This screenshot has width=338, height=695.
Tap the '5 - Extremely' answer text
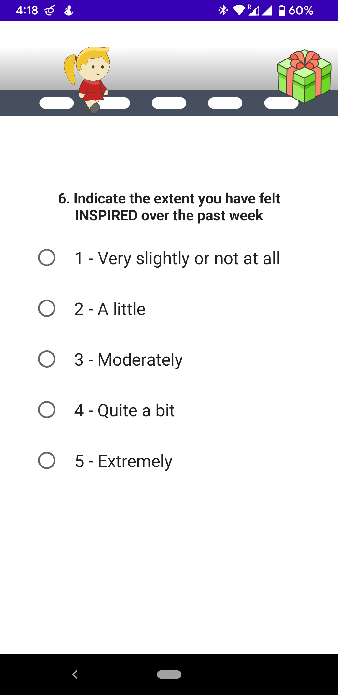click(124, 461)
